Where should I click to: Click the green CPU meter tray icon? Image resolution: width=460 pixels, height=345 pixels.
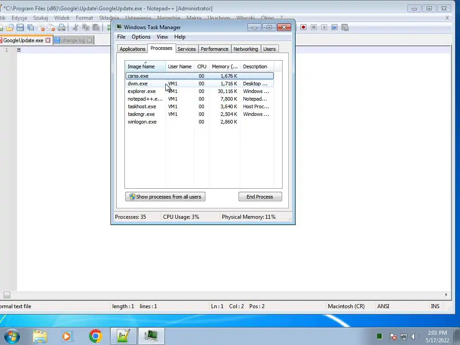click(x=379, y=336)
